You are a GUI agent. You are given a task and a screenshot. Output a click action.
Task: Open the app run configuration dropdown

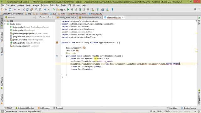point(61,10)
